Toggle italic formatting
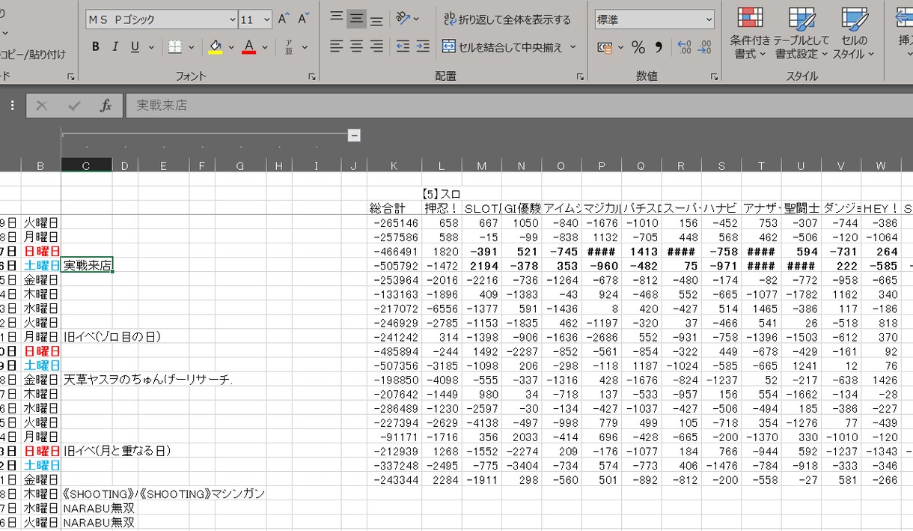Image resolution: width=913 pixels, height=531 pixels. coord(115,47)
